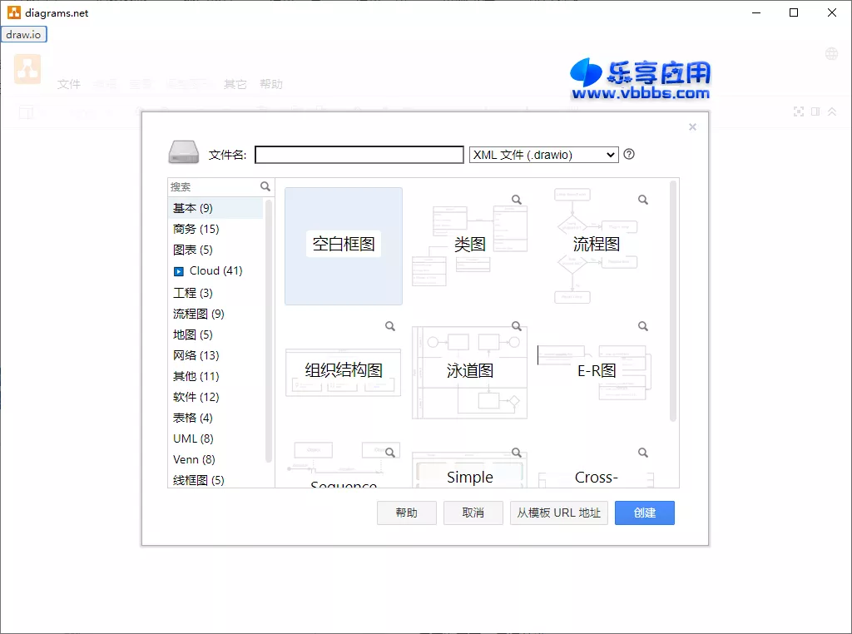Click the search icon in the 搜索 box

pos(265,186)
